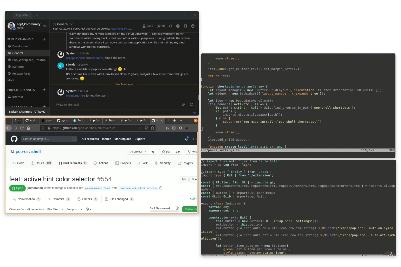This screenshot has width=401, height=267.
Task: Click the Pop!_Chat message list scrollbar
Action: pyautogui.click(x=198, y=97)
